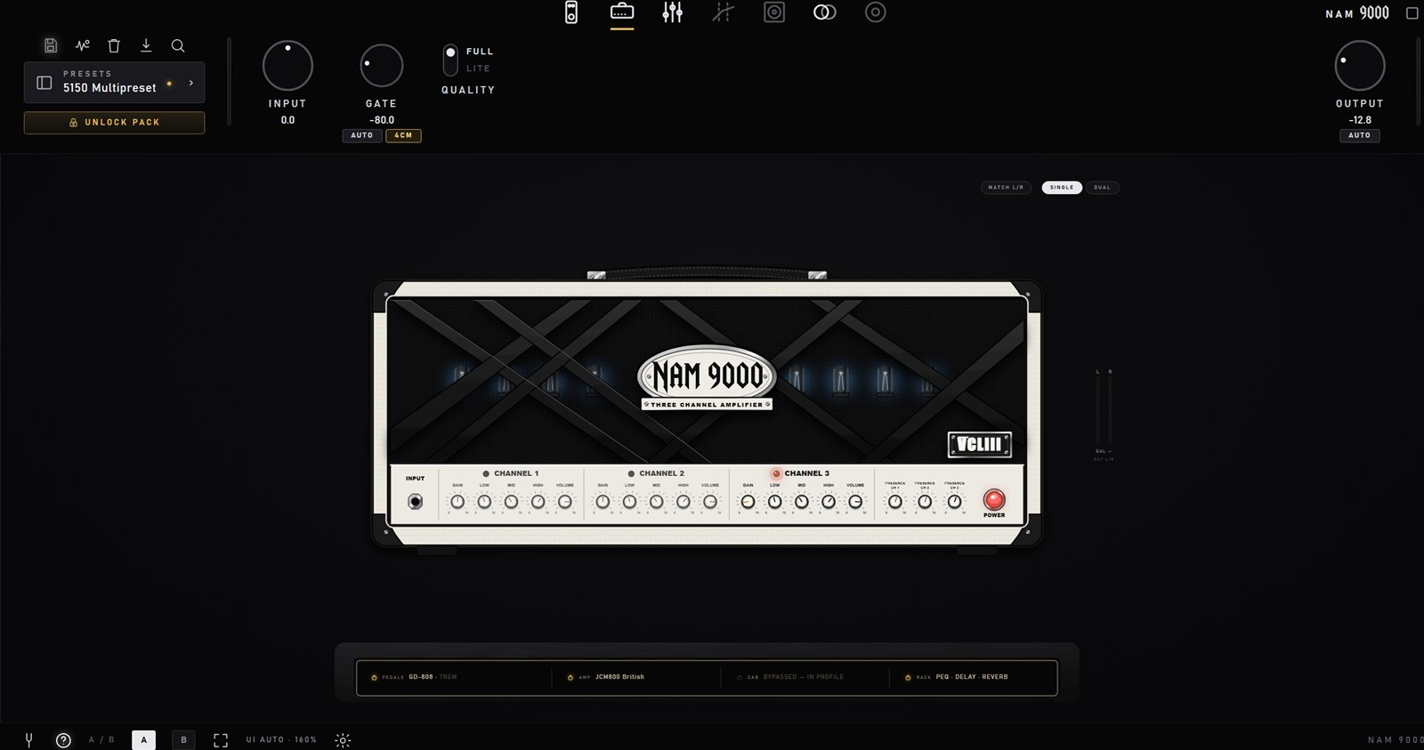Toggle gate AUTO button

[x=362, y=135]
